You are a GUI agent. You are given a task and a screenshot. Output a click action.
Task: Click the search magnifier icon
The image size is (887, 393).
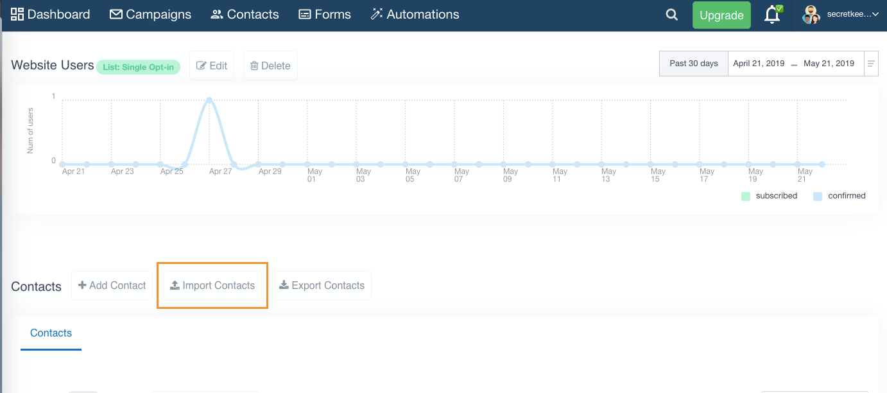click(671, 15)
